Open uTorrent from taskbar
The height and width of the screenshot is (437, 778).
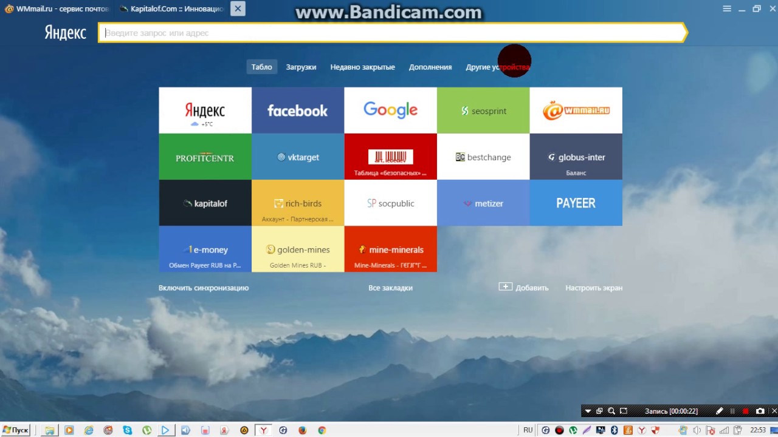click(x=147, y=430)
